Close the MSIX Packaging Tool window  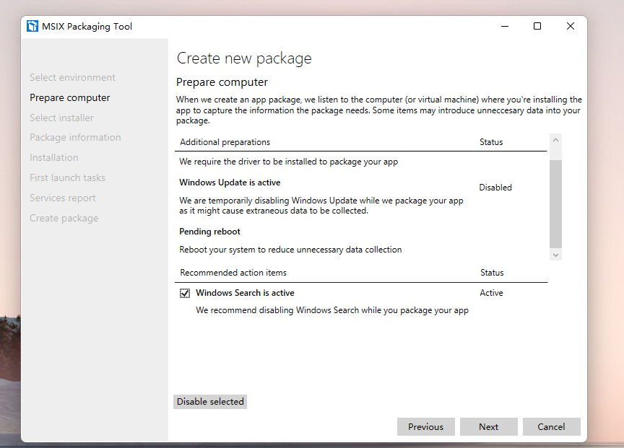[571, 26]
